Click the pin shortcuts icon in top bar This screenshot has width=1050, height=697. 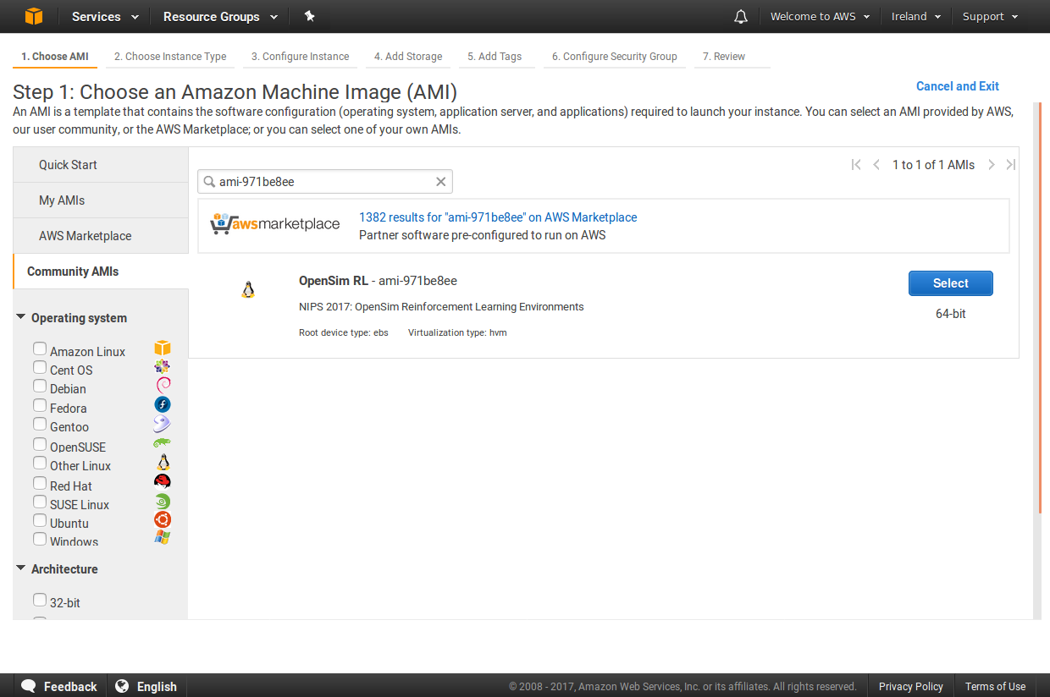coord(309,16)
